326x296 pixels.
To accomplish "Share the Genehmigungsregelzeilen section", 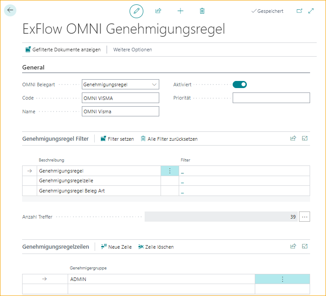I will click(293, 246).
